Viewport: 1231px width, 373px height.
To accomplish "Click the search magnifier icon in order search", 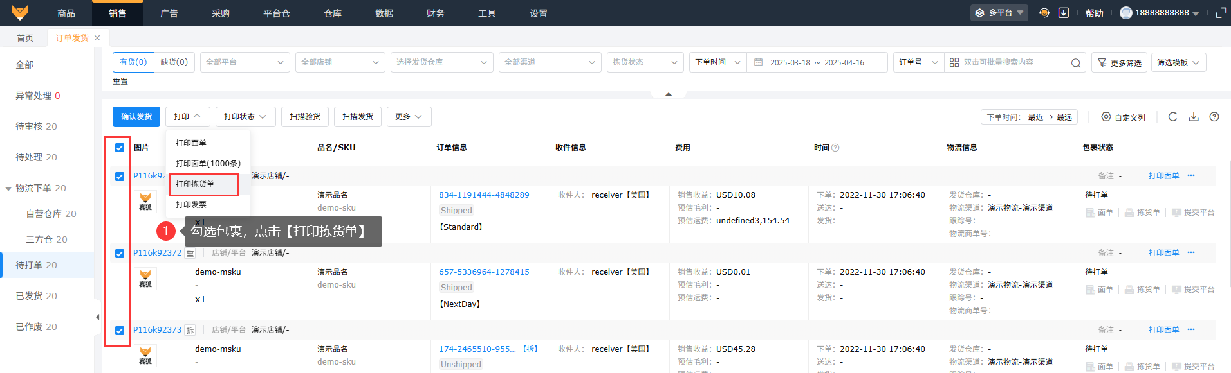I will [x=1075, y=63].
